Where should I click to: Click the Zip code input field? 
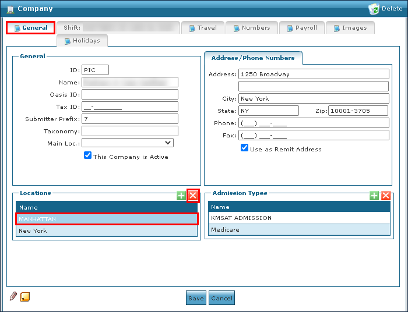coord(358,111)
